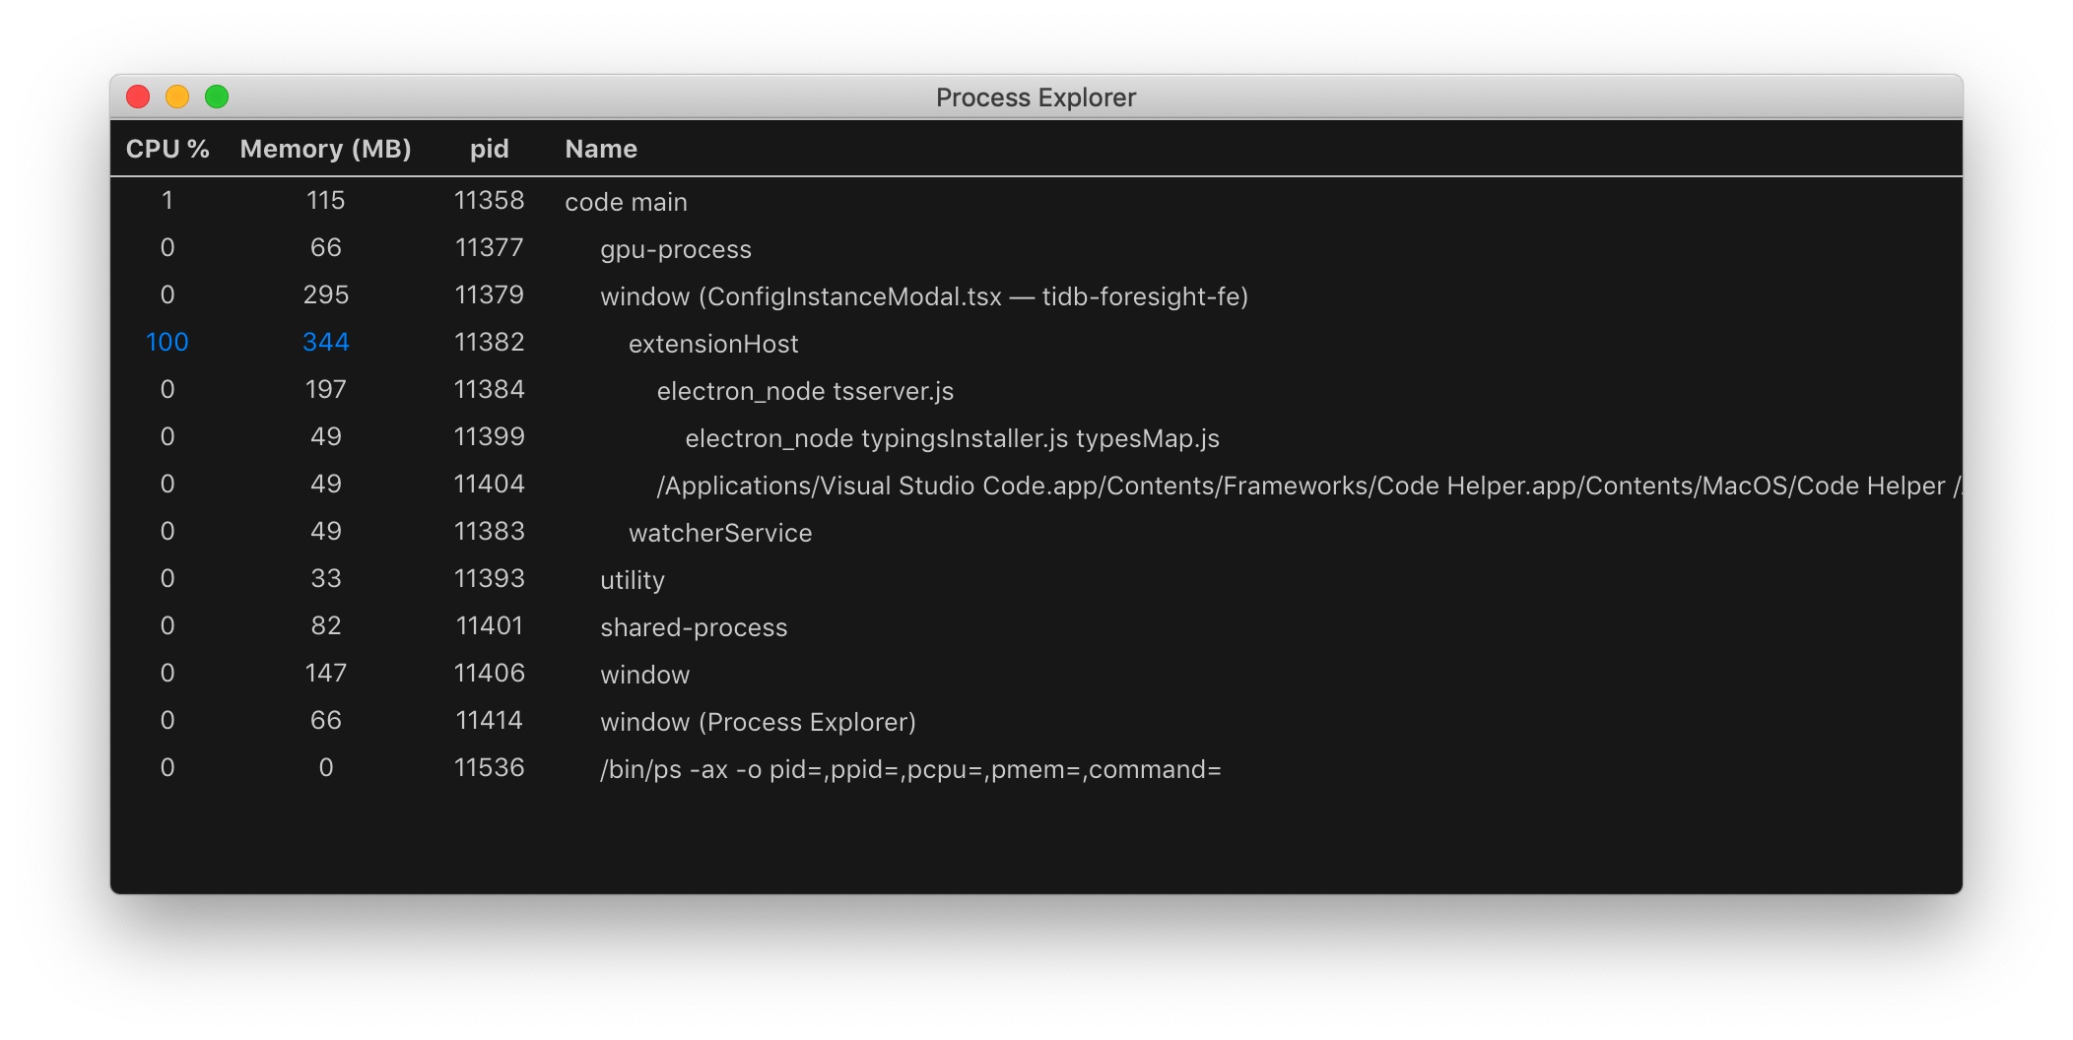The image size is (2073, 1040).
Task: Click the yellow minimize traffic light button
Action: tap(178, 96)
